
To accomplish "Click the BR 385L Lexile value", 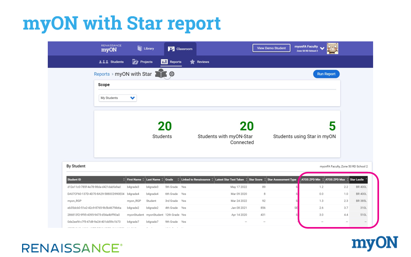I will [x=361, y=201].
